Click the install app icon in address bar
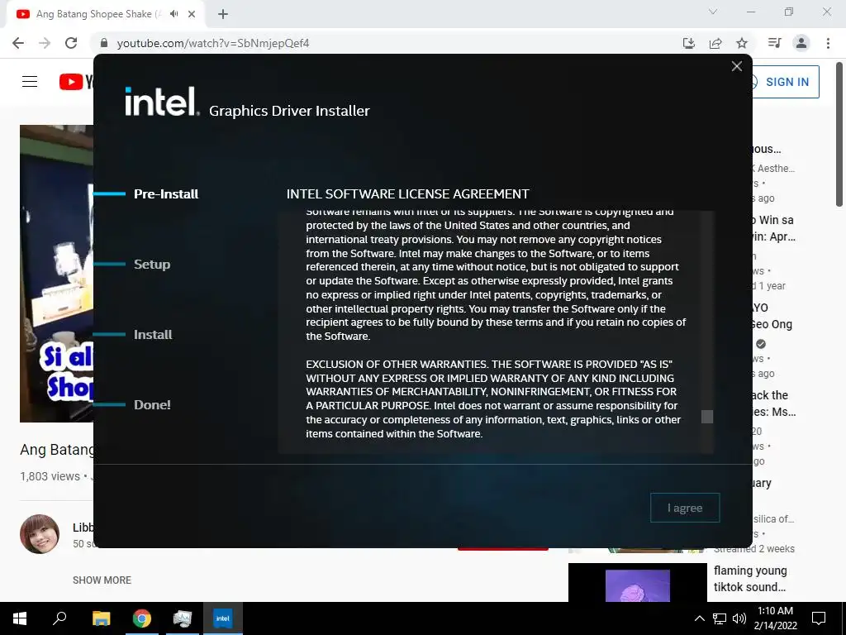 click(689, 43)
